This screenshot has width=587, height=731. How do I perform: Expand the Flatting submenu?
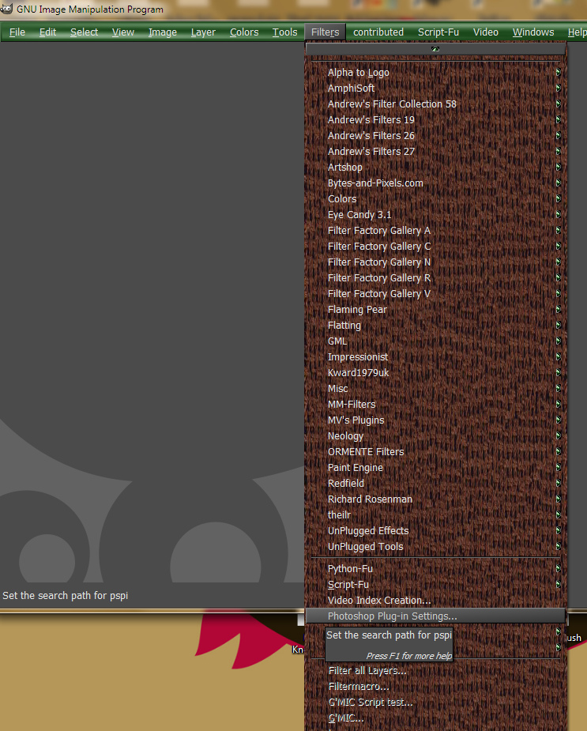pyautogui.click(x=435, y=326)
